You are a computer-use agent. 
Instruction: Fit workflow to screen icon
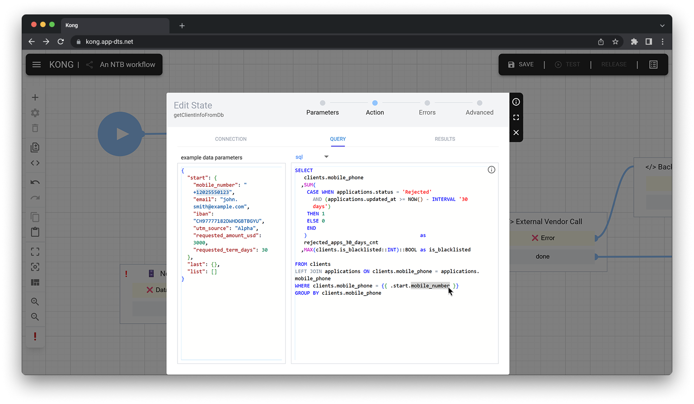pyautogui.click(x=35, y=252)
